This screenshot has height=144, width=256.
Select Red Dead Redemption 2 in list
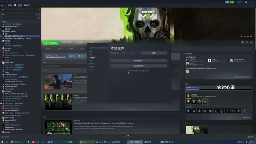tap(12, 110)
